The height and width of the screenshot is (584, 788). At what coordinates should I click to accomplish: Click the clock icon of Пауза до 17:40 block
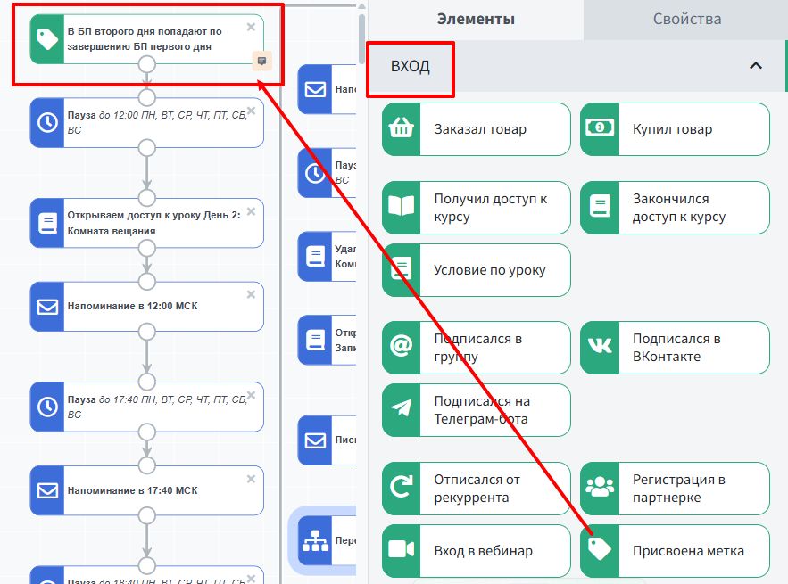pos(47,407)
